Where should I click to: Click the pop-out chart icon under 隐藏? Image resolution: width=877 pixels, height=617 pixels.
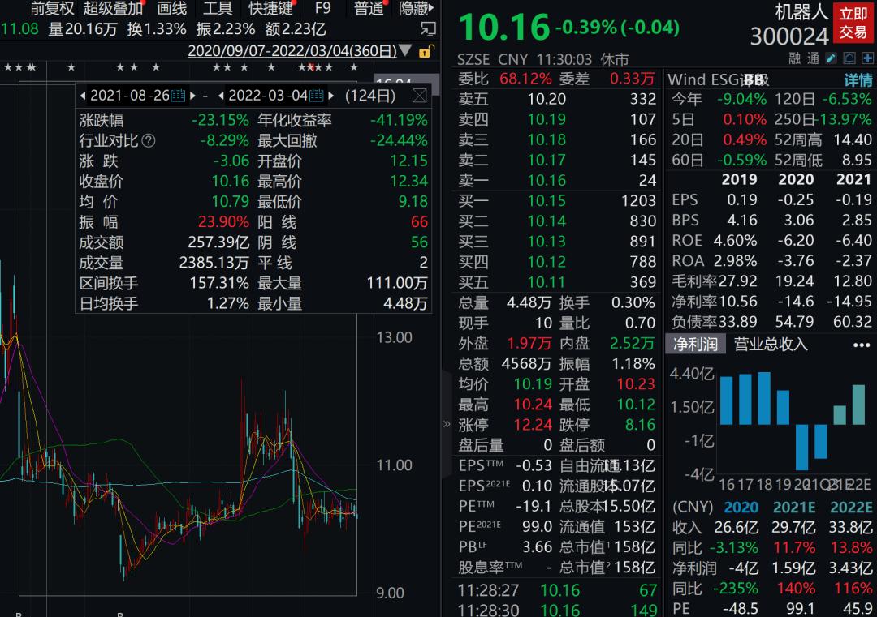428,28
